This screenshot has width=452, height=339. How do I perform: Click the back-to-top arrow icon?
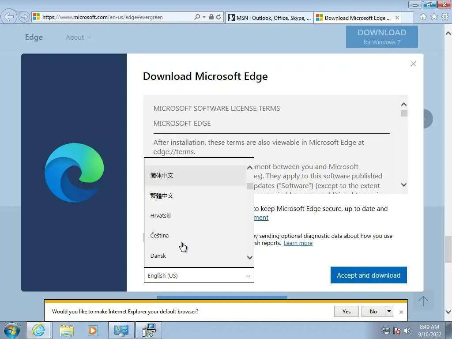[423, 301]
